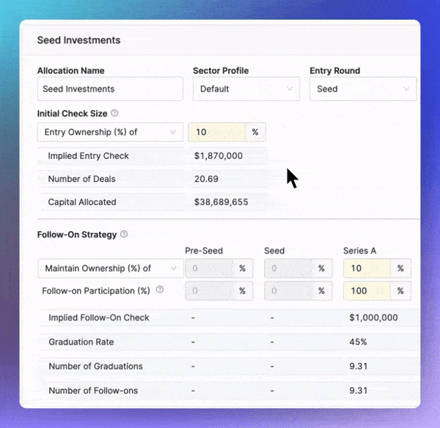
Task: Click the Capital Allocated value $38,689,655
Action: (x=221, y=202)
